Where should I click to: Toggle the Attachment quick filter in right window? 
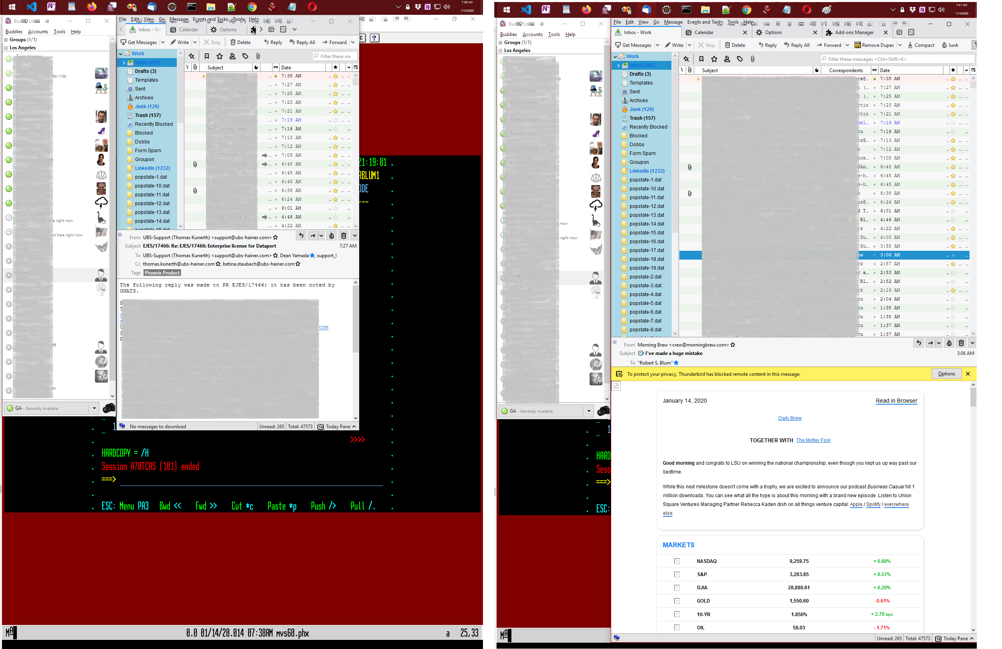pos(752,59)
